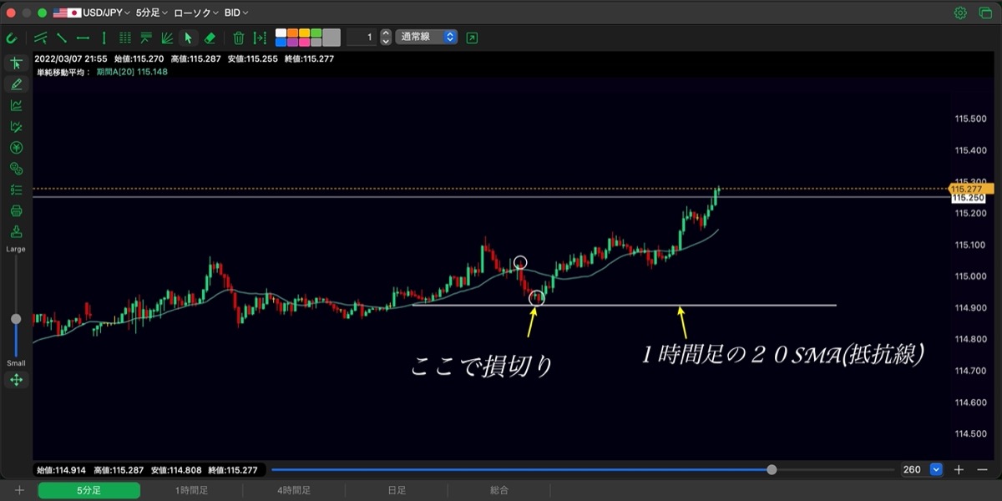This screenshot has height=501, width=1002.
Task: Click the chart with slash icon in sidebar
Action: pos(16,126)
